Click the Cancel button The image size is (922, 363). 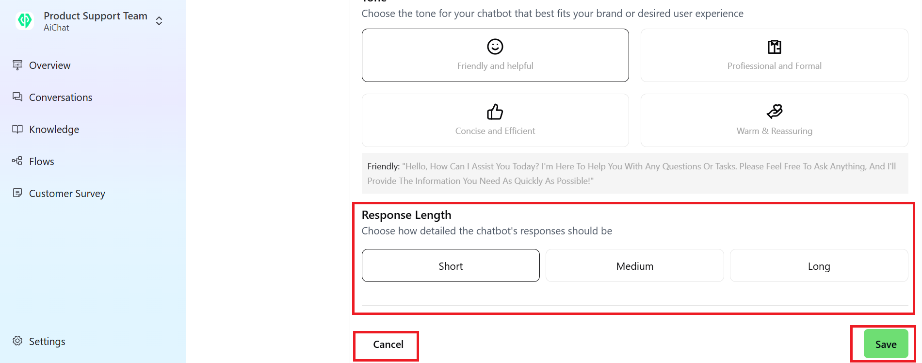(x=388, y=345)
